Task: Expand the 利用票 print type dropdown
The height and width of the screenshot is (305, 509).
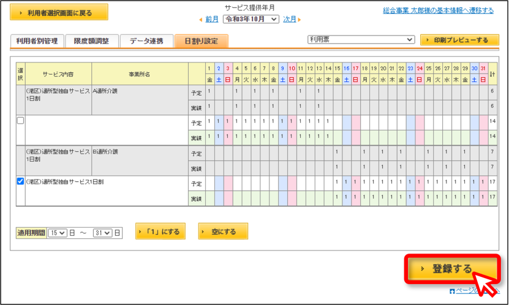Action: tap(361, 40)
